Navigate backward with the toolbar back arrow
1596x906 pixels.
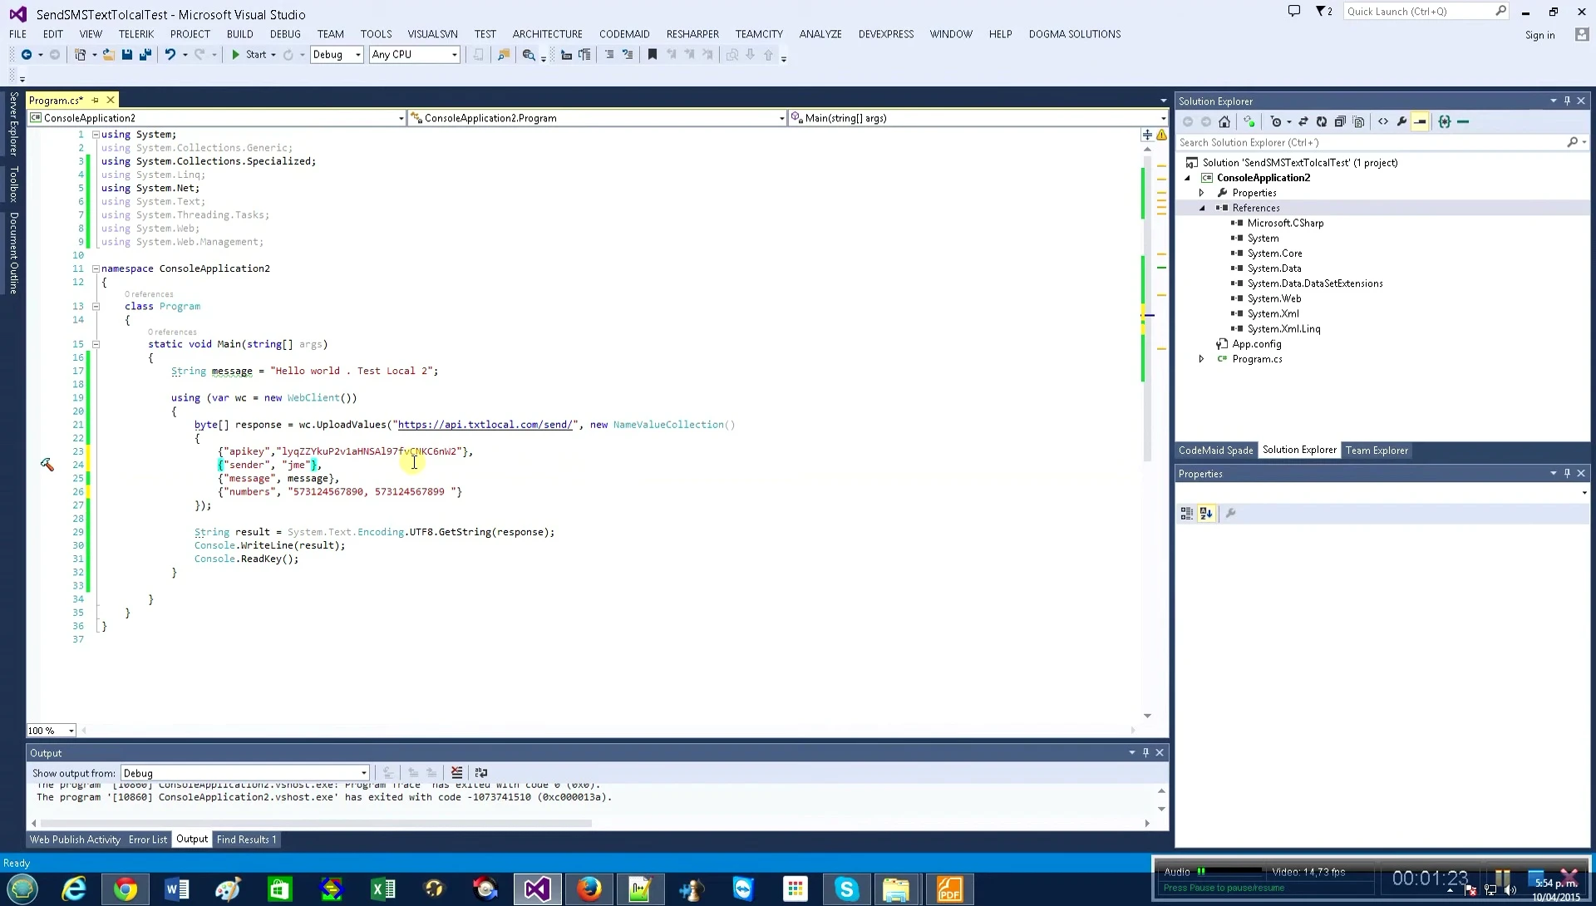coord(27,55)
